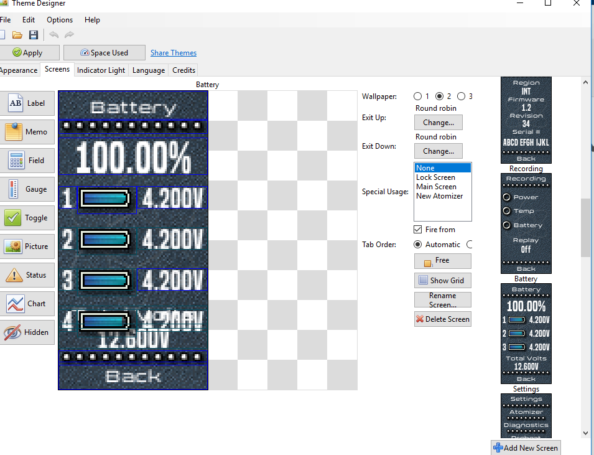The width and height of the screenshot is (594, 455).
Task: Choose Main Screen in Special Usage list
Action: 436,187
